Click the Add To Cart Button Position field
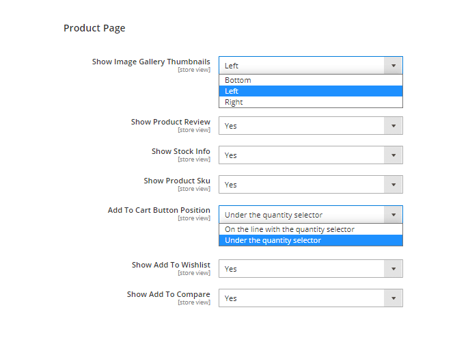 click(301, 215)
